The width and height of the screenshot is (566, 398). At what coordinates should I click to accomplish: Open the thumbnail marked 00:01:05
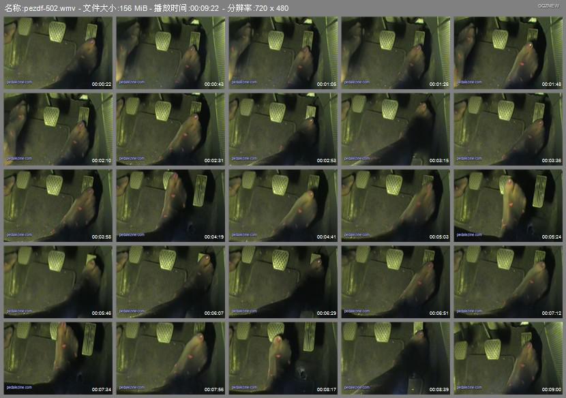pyautogui.click(x=283, y=53)
